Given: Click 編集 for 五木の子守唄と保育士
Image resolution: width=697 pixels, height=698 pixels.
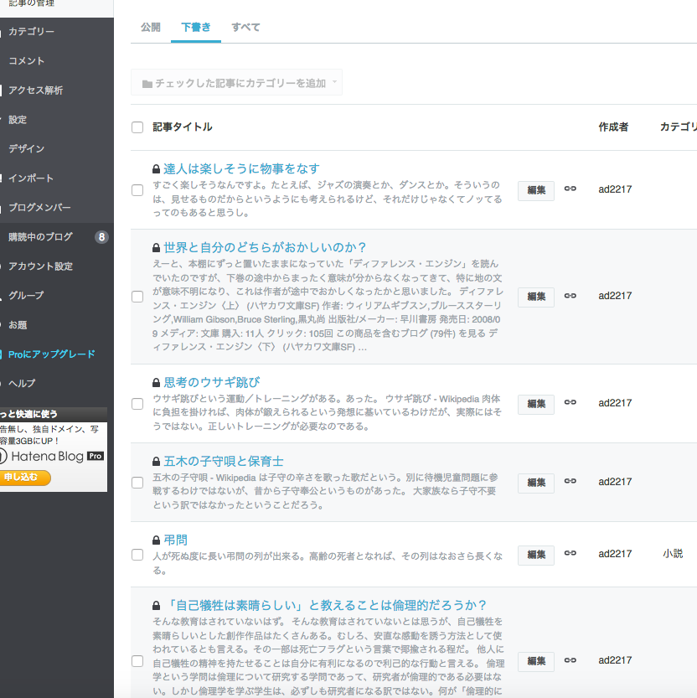Looking at the screenshot, I should pyautogui.click(x=536, y=483).
